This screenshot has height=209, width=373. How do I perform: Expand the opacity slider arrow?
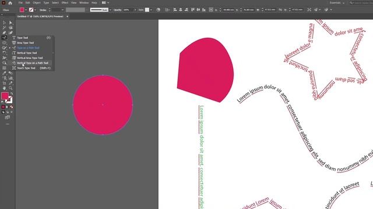tap(135, 10)
